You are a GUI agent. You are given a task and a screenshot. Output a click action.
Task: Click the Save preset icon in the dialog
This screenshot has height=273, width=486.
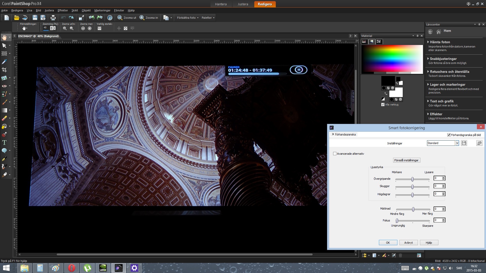pyautogui.click(x=464, y=143)
